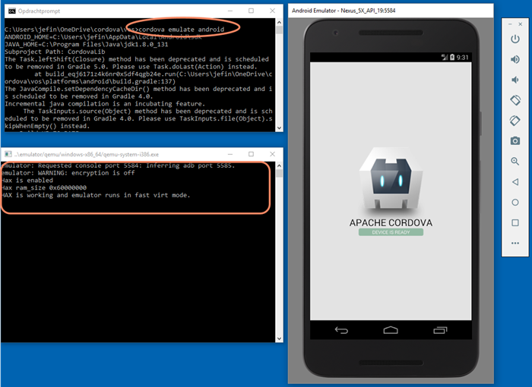
Task: Rotate the emulator left
Action: coord(515,100)
